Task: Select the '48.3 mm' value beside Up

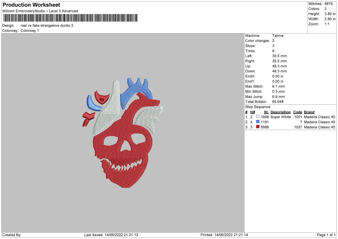Action: click(x=280, y=66)
